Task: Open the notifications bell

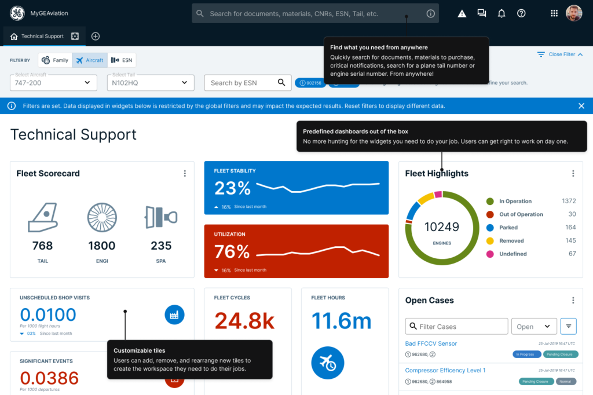Action: point(502,13)
